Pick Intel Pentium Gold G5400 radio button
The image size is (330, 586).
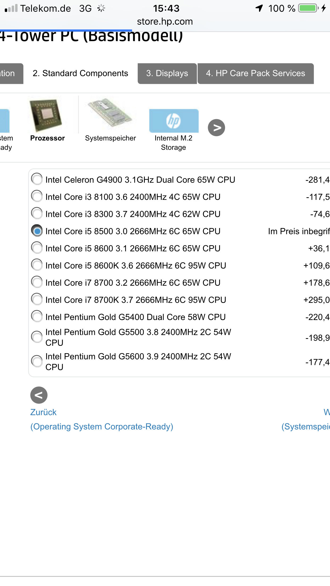(x=37, y=316)
